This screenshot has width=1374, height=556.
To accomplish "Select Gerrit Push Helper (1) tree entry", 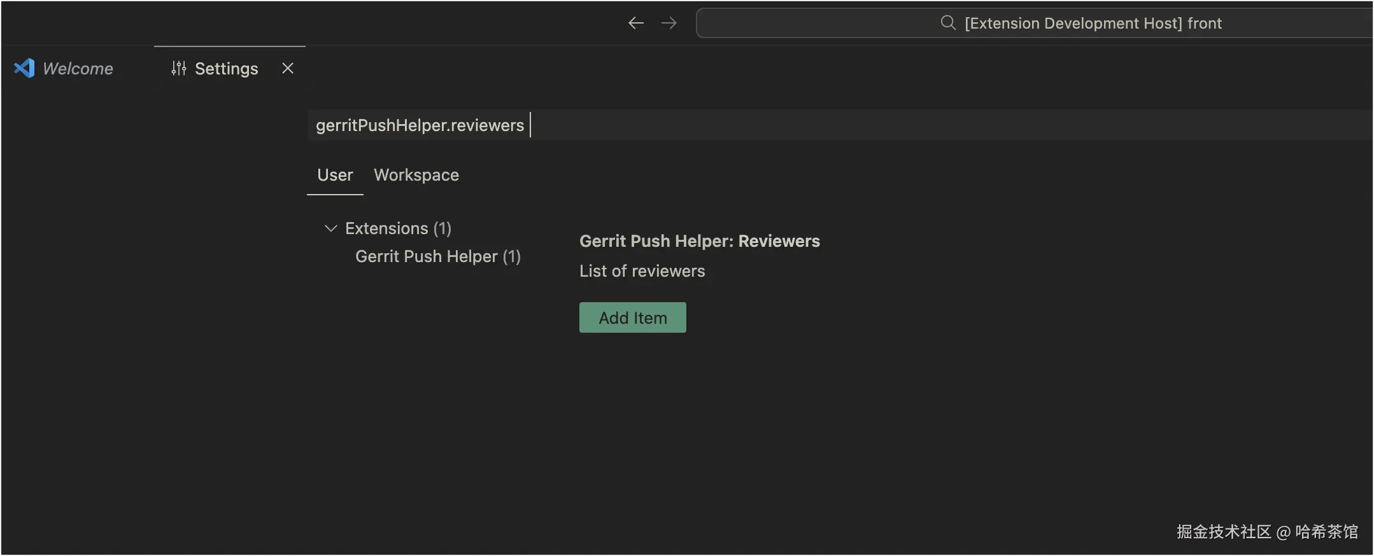I will pos(437,256).
